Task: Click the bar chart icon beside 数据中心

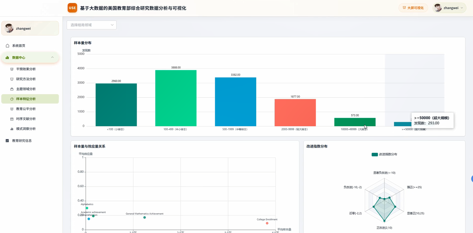Action: [x=7, y=58]
